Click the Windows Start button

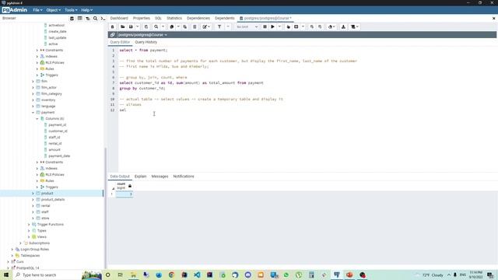tap(6, 275)
